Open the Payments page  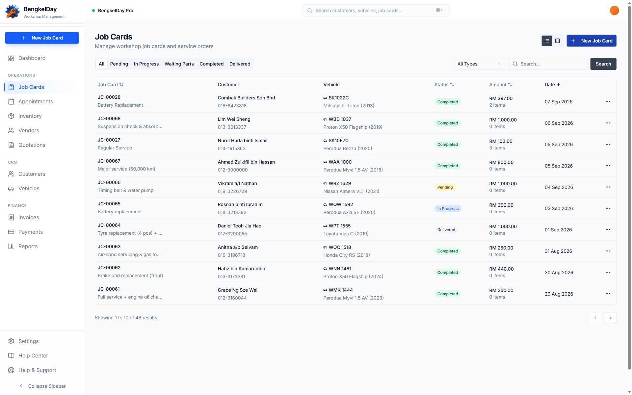pos(42,232)
